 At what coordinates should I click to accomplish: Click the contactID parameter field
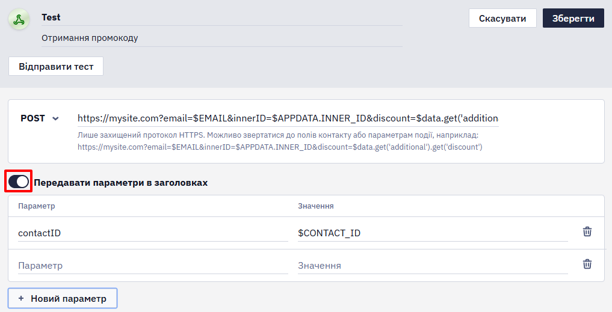pos(153,233)
